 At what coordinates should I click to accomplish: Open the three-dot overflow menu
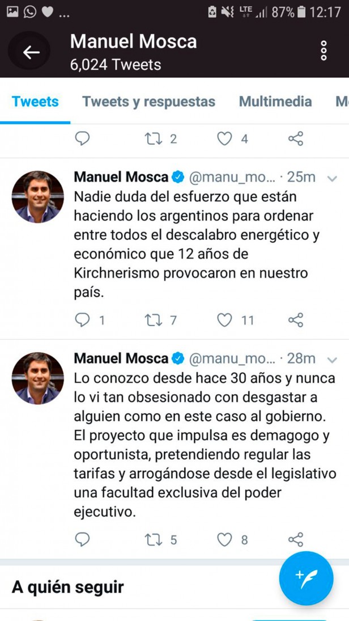coord(324,50)
